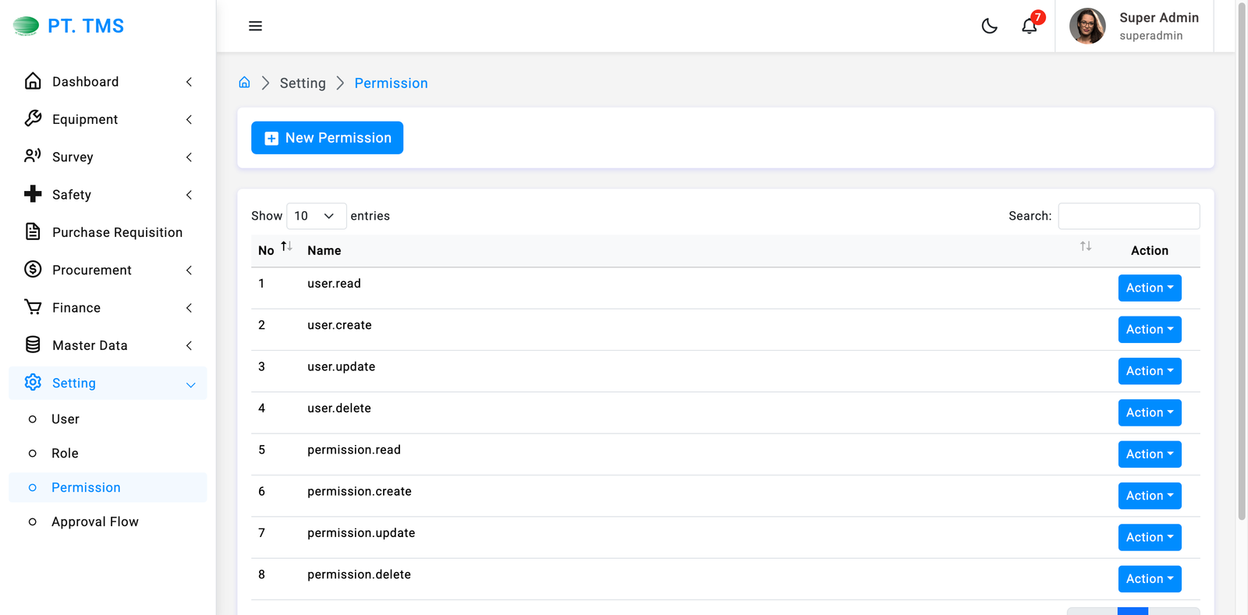
Task: Sort table by No column
Action: 286,247
